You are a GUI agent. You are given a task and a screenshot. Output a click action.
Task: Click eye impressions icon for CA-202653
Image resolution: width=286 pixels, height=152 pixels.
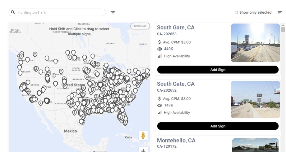point(160,49)
